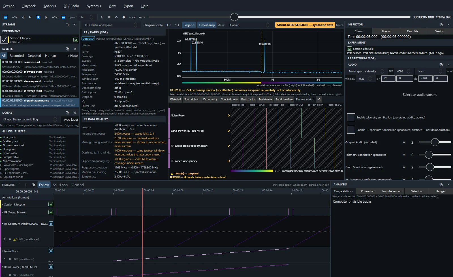This screenshot has width=453, height=277.
Task: Jump to session start with skip-back icon
Action: pyautogui.click(x=5, y=17)
